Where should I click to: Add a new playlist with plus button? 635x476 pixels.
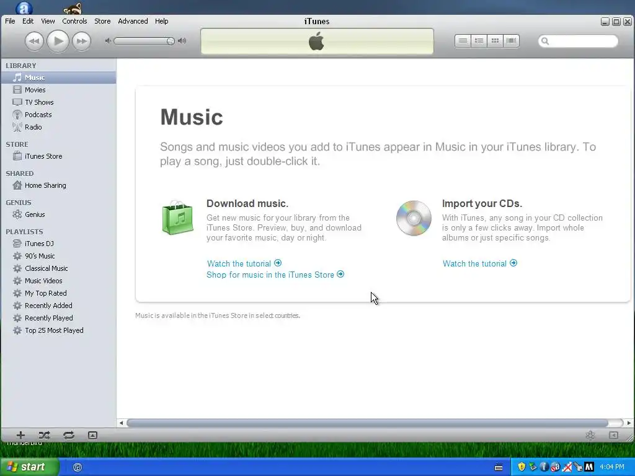point(20,435)
